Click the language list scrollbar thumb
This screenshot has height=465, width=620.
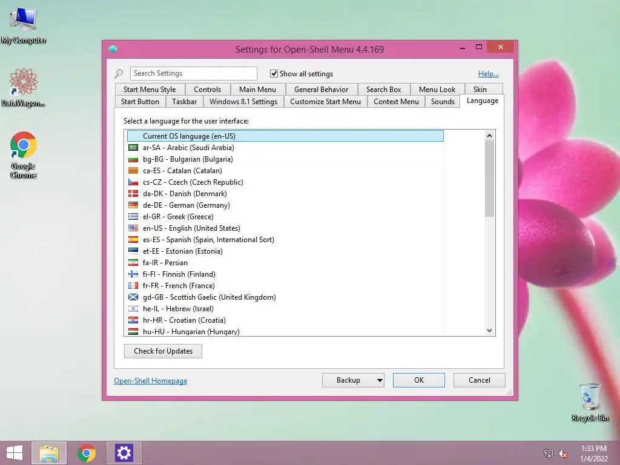489,179
